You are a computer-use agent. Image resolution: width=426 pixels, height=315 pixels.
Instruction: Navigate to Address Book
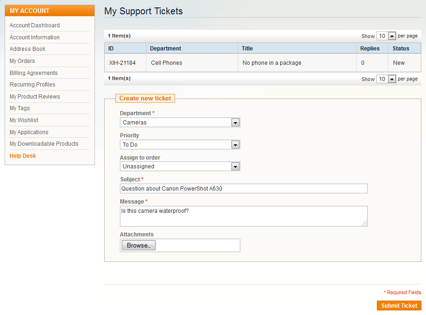[x=28, y=49]
